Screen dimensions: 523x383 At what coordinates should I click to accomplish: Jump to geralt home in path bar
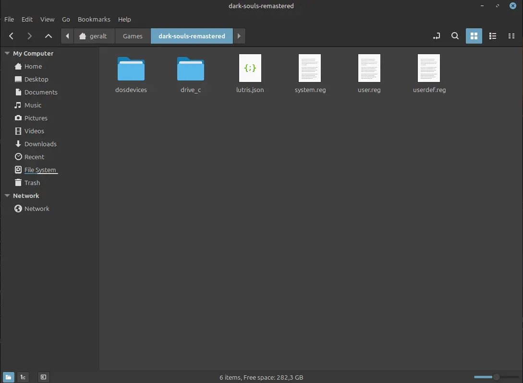tap(94, 36)
